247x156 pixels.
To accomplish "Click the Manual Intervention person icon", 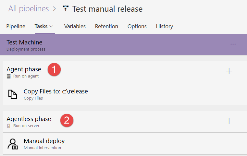I will coord(13,144).
